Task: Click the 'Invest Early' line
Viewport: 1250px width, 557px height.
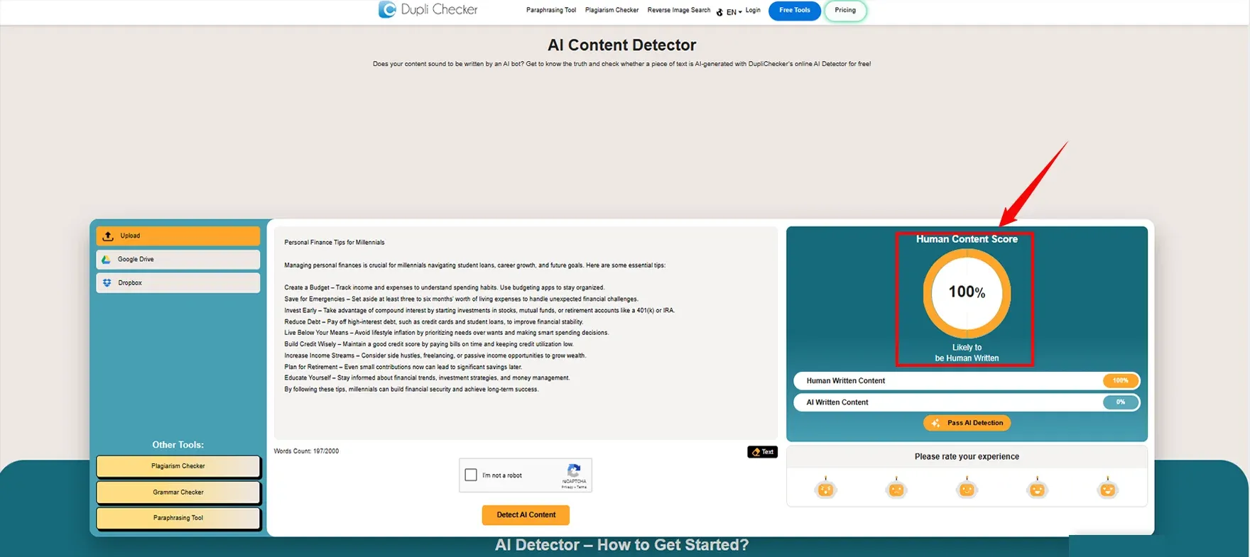Action: (479, 311)
